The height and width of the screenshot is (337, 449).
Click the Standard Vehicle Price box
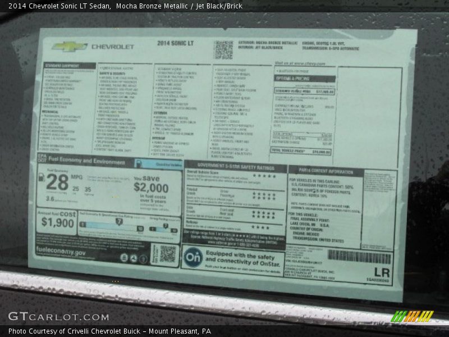pyautogui.click(x=304, y=91)
